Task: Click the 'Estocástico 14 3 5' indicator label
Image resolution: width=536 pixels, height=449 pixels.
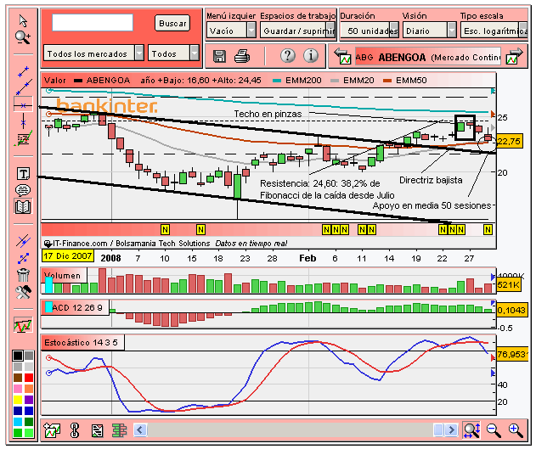Action: (x=81, y=342)
